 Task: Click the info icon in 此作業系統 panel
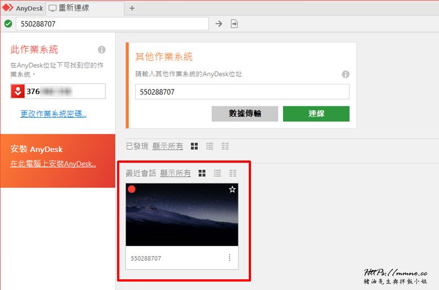click(102, 50)
